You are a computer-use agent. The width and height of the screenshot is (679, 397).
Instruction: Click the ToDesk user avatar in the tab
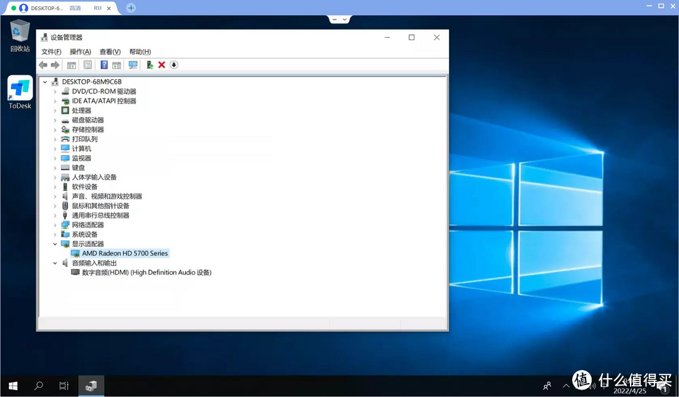(x=23, y=8)
